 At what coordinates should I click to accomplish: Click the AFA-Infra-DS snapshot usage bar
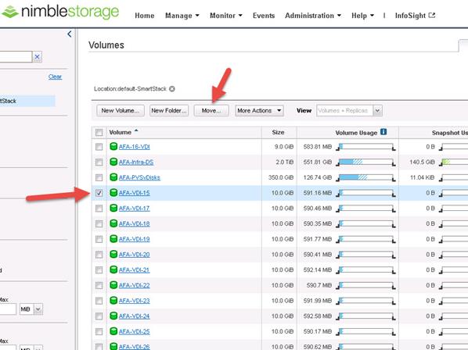click(x=454, y=162)
